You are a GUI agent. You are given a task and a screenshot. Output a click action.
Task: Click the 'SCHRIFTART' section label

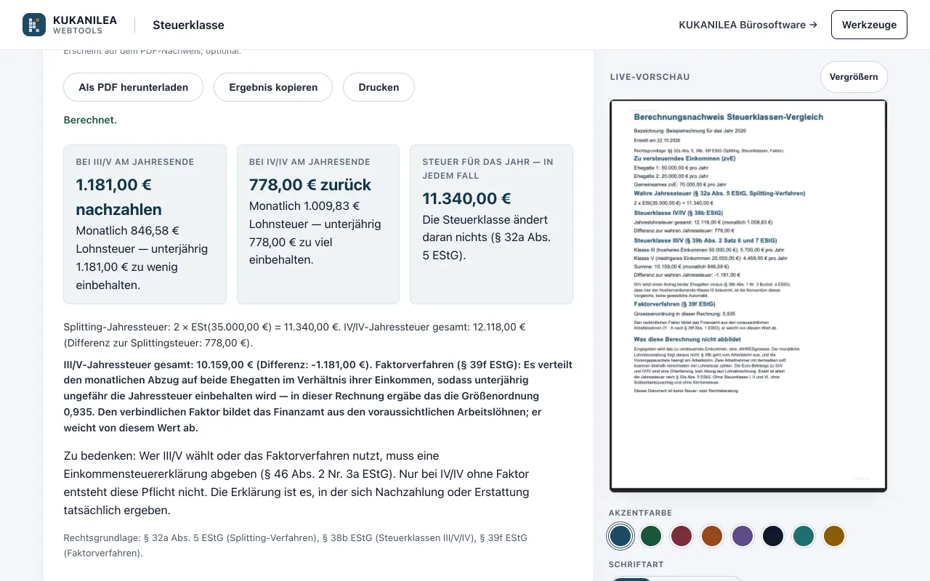pos(636,564)
